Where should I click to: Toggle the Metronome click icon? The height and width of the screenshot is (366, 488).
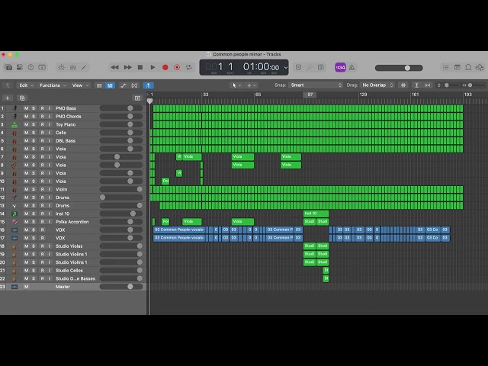tap(352, 67)
